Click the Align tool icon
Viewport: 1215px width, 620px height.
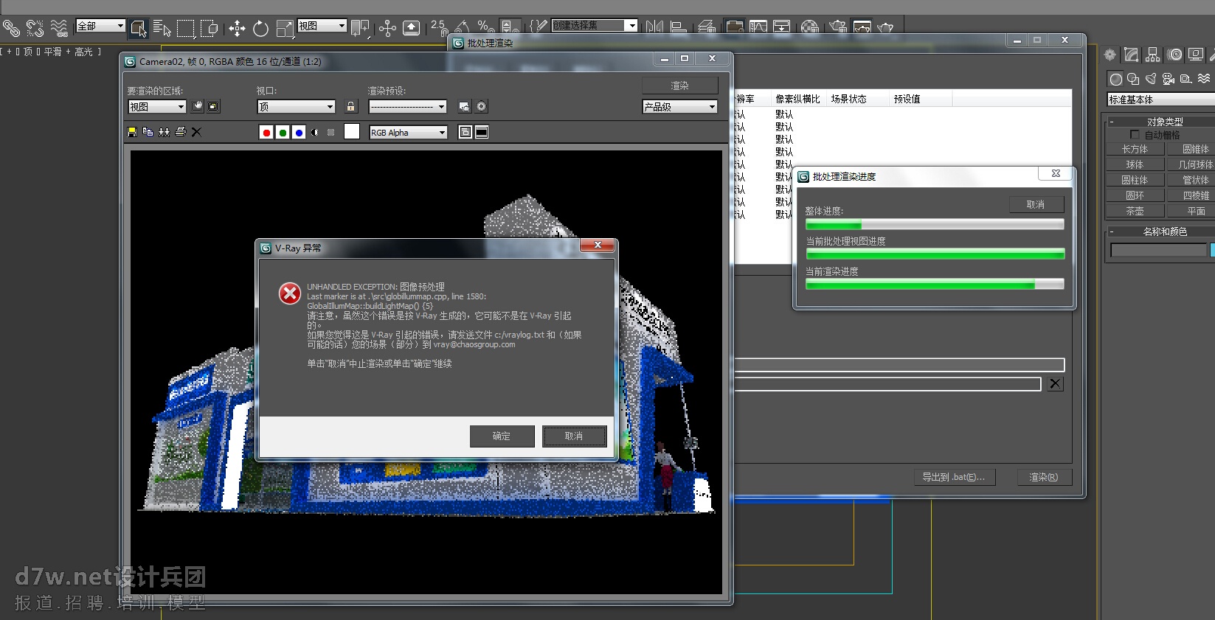coord(679,27)
